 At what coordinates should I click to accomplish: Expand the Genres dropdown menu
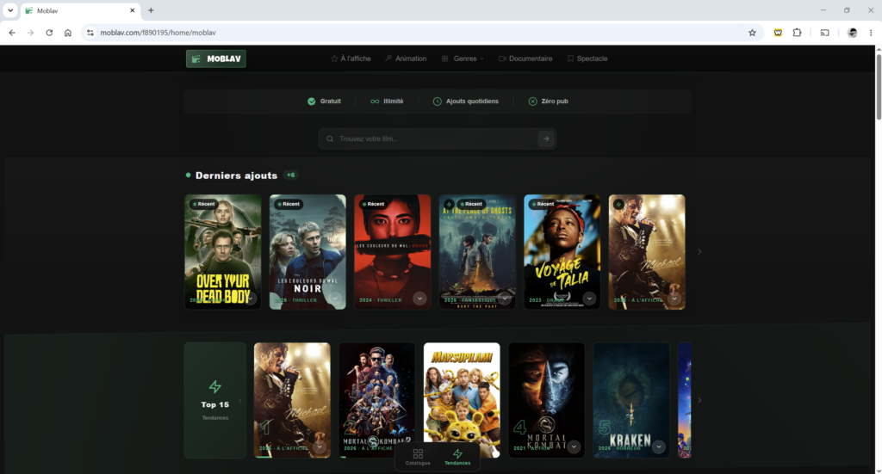tap(463, 58)
